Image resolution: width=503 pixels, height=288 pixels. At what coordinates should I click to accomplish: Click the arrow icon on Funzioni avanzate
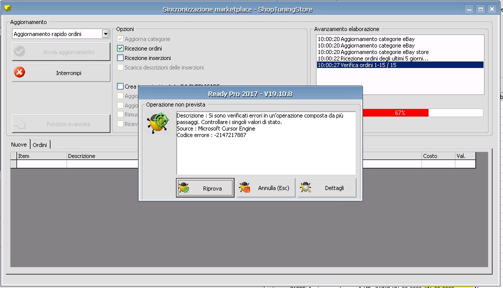coord(20,123)
